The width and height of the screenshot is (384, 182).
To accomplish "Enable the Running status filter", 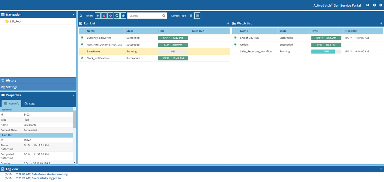I will (x=117, y=15).
